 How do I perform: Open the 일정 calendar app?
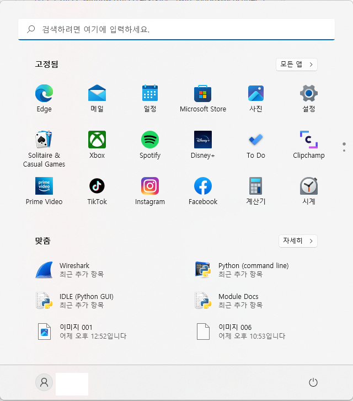pyautogui.click(x=150, y=99)
